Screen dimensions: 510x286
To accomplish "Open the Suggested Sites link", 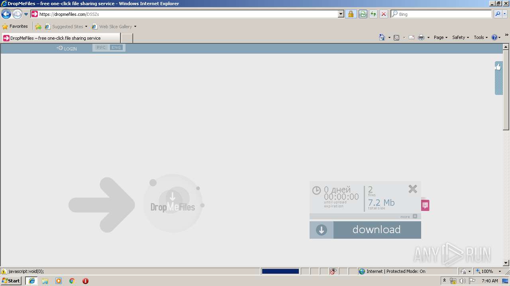I will [x=66, y=27].
